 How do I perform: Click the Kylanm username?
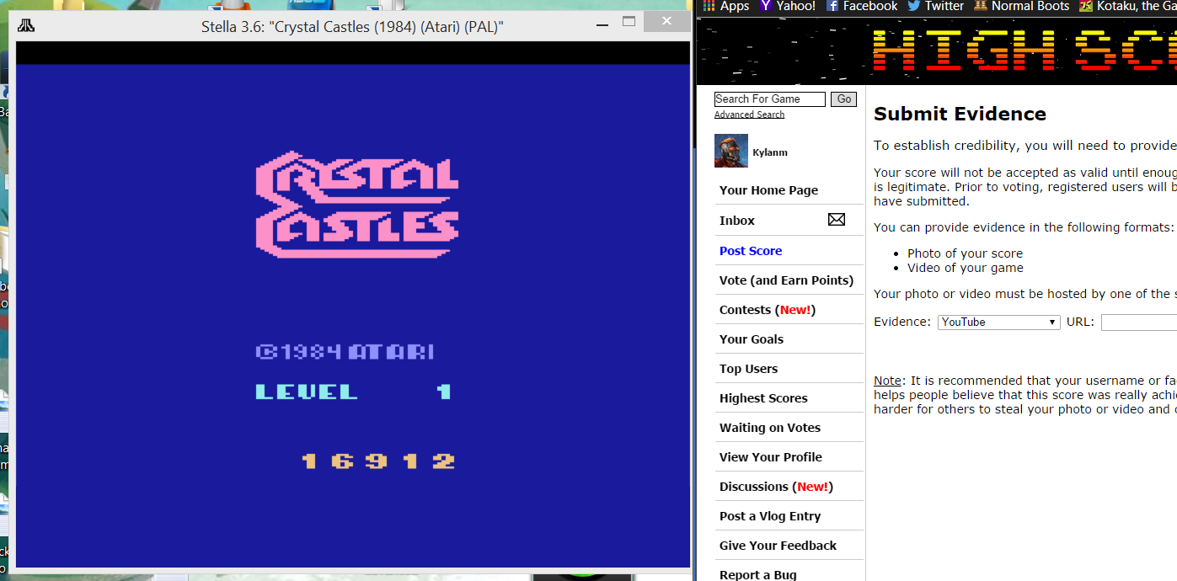coord(770,152)
